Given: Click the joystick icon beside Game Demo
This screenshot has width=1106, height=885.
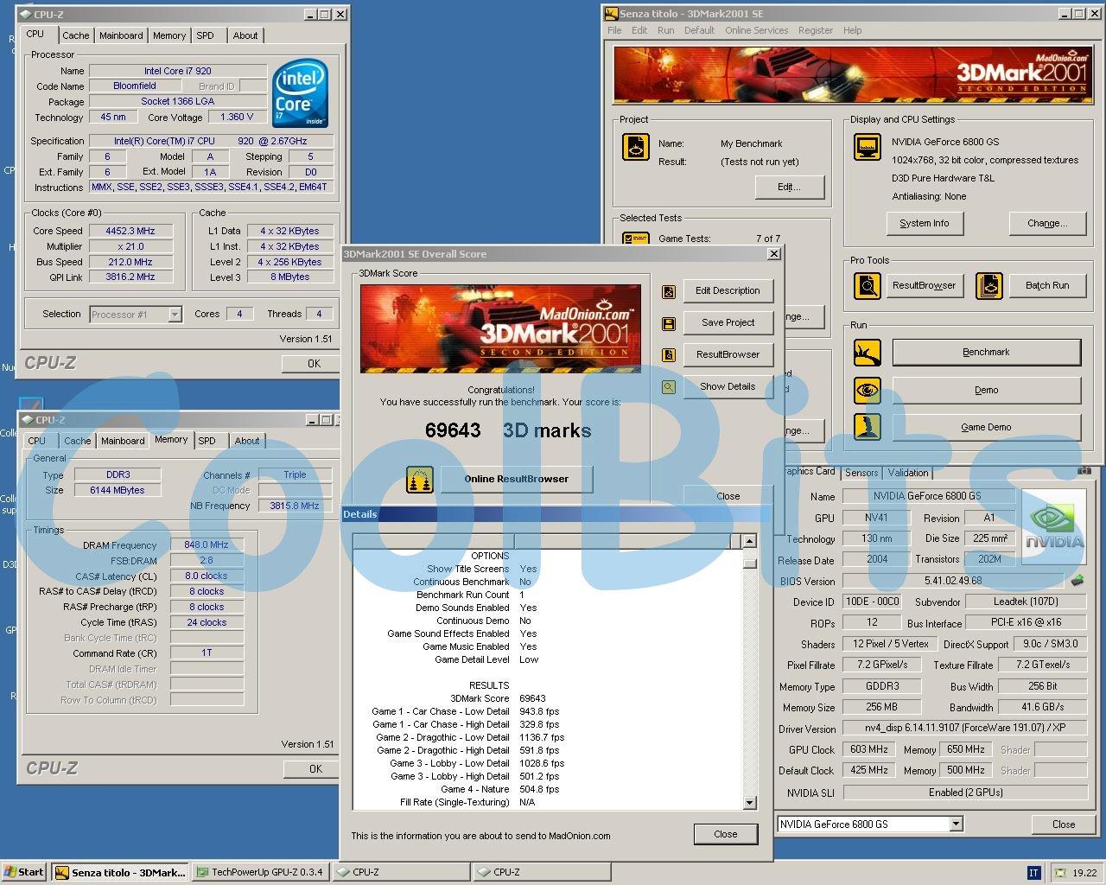Looking at the screenshot, I should click(x=867, y=427).
